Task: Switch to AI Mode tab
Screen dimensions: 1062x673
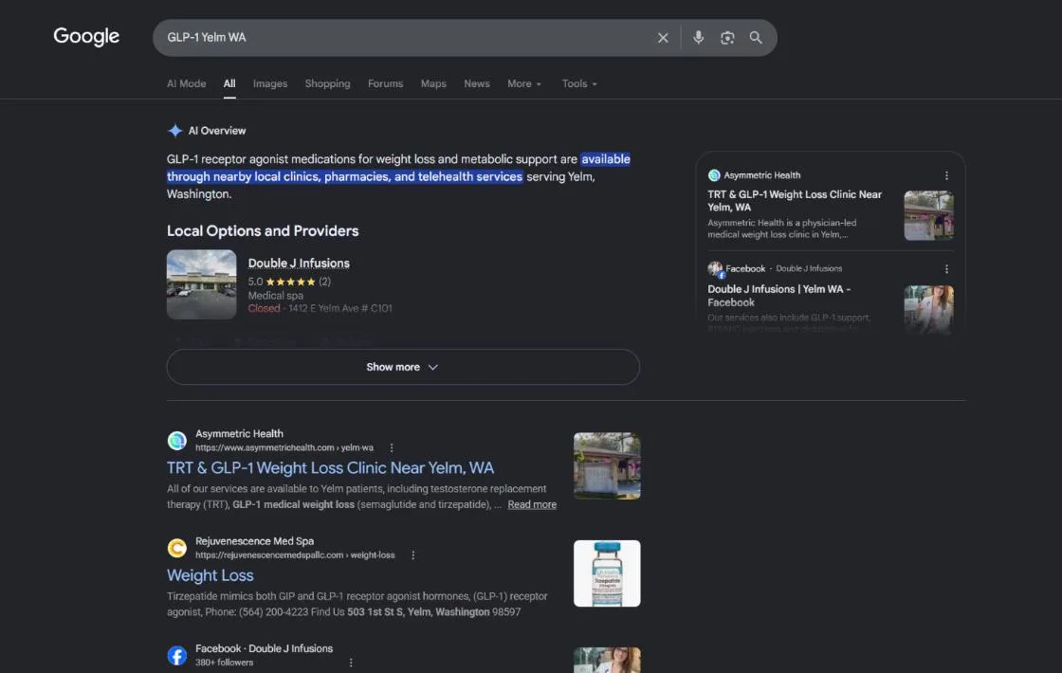Action: pyautogui.click(x=186, y=84)
